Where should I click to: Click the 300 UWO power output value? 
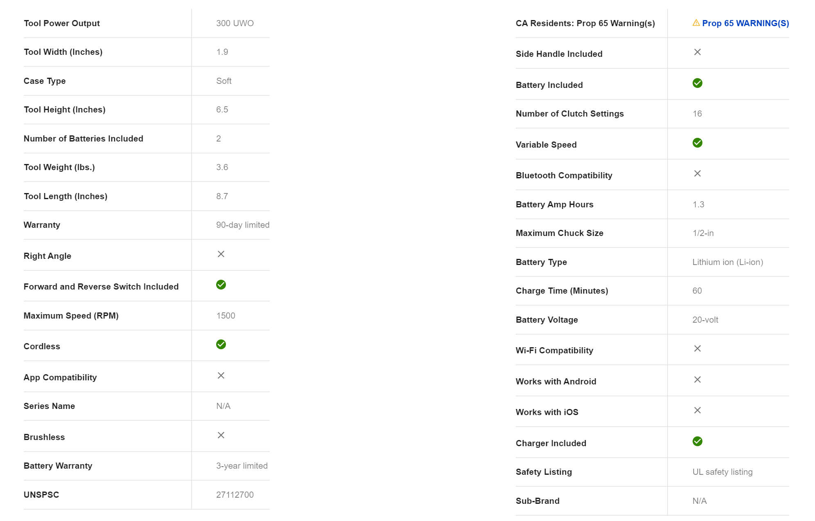coord(235,23)
